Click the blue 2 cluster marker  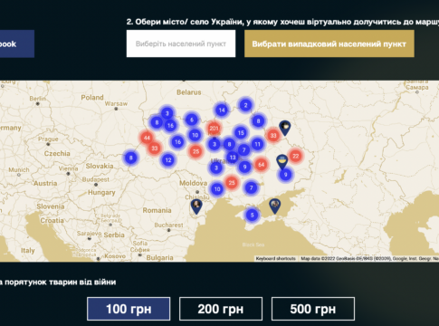(245, 105)
